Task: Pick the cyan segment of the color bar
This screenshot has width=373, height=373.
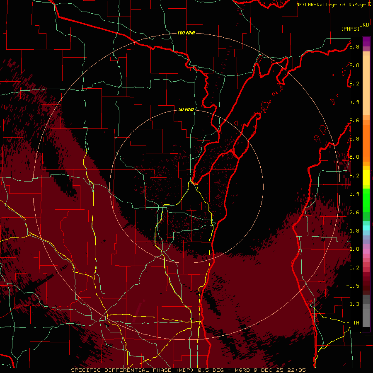Action: (x=366, y=228)
